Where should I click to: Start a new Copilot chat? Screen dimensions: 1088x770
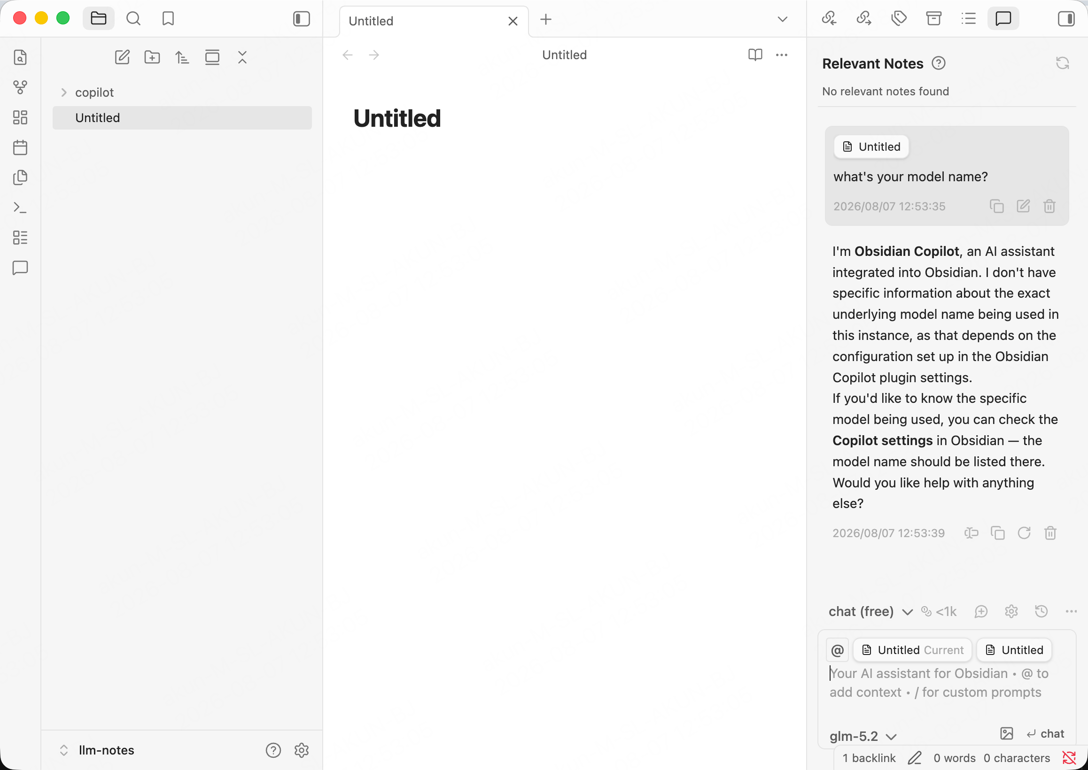click(981, 612)
